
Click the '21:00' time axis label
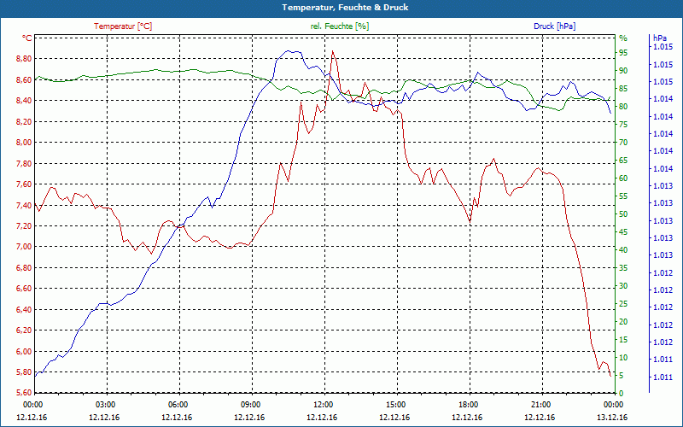[x=540, y=405]
